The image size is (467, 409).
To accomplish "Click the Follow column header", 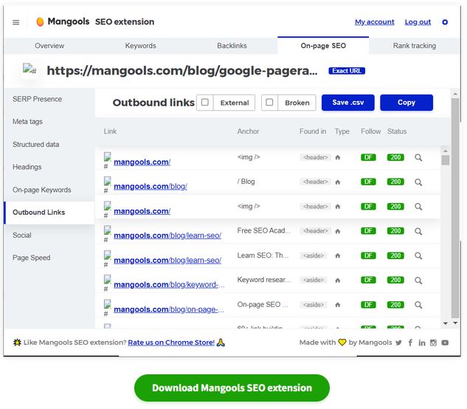I will click(x=371, y=131).
